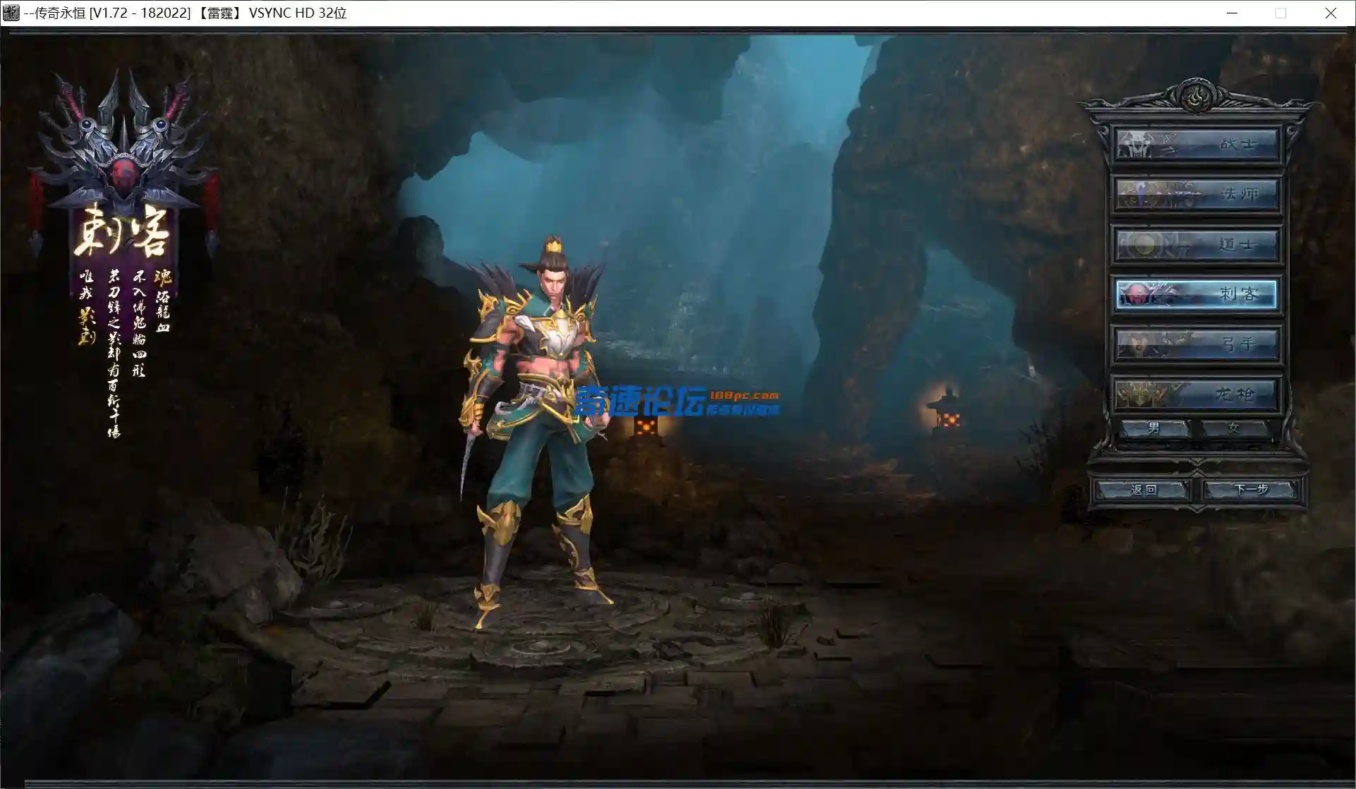Select the 战士 warrior class
This screenshot has height=789, width=1356.
tap(1197, 144)
